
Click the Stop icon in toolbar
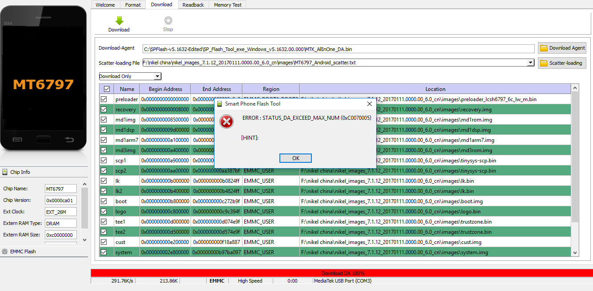pyautogui.click(x=168, y=20)
